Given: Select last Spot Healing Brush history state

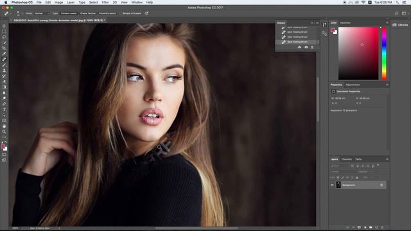Looking at the screenshot, I should click(x=297, y=42).
